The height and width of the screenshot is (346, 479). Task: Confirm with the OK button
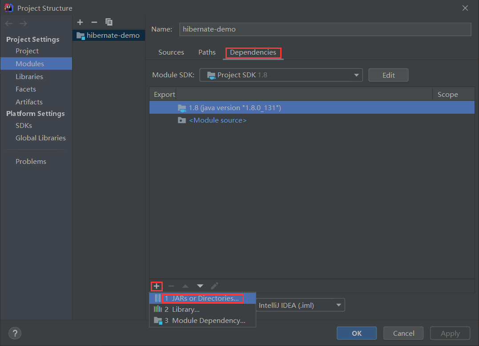(357, 333)
